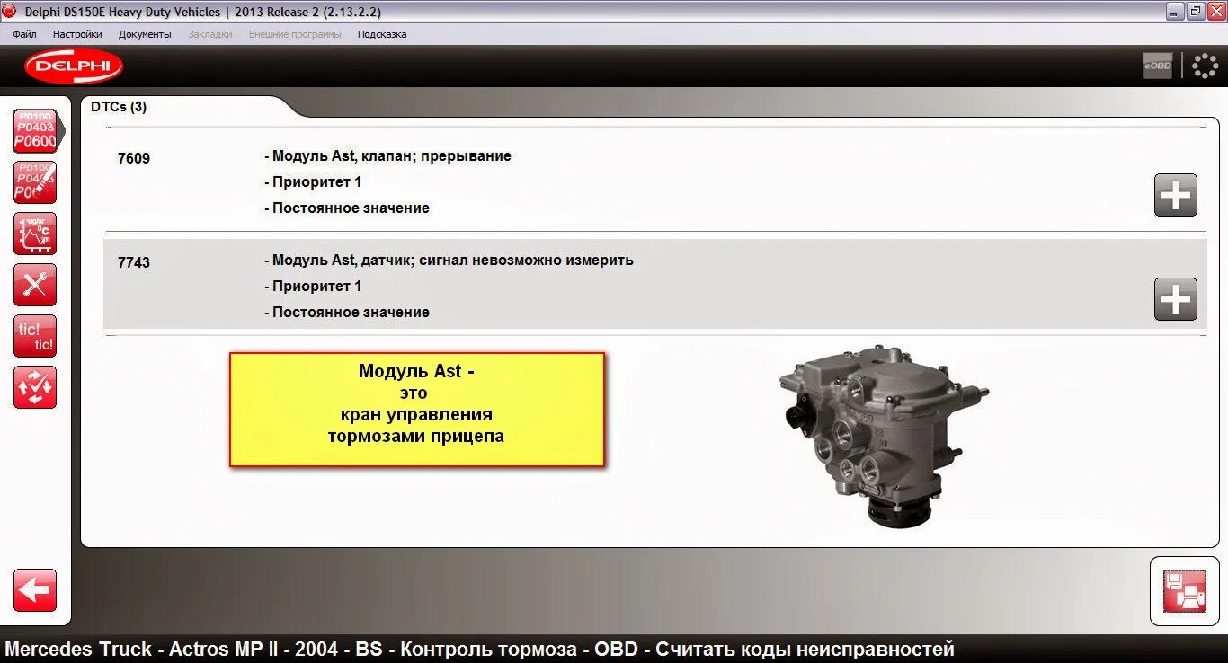Expand details for fault code 7743
This screenshot has width=1228, height=663.
click(1176, 299)
